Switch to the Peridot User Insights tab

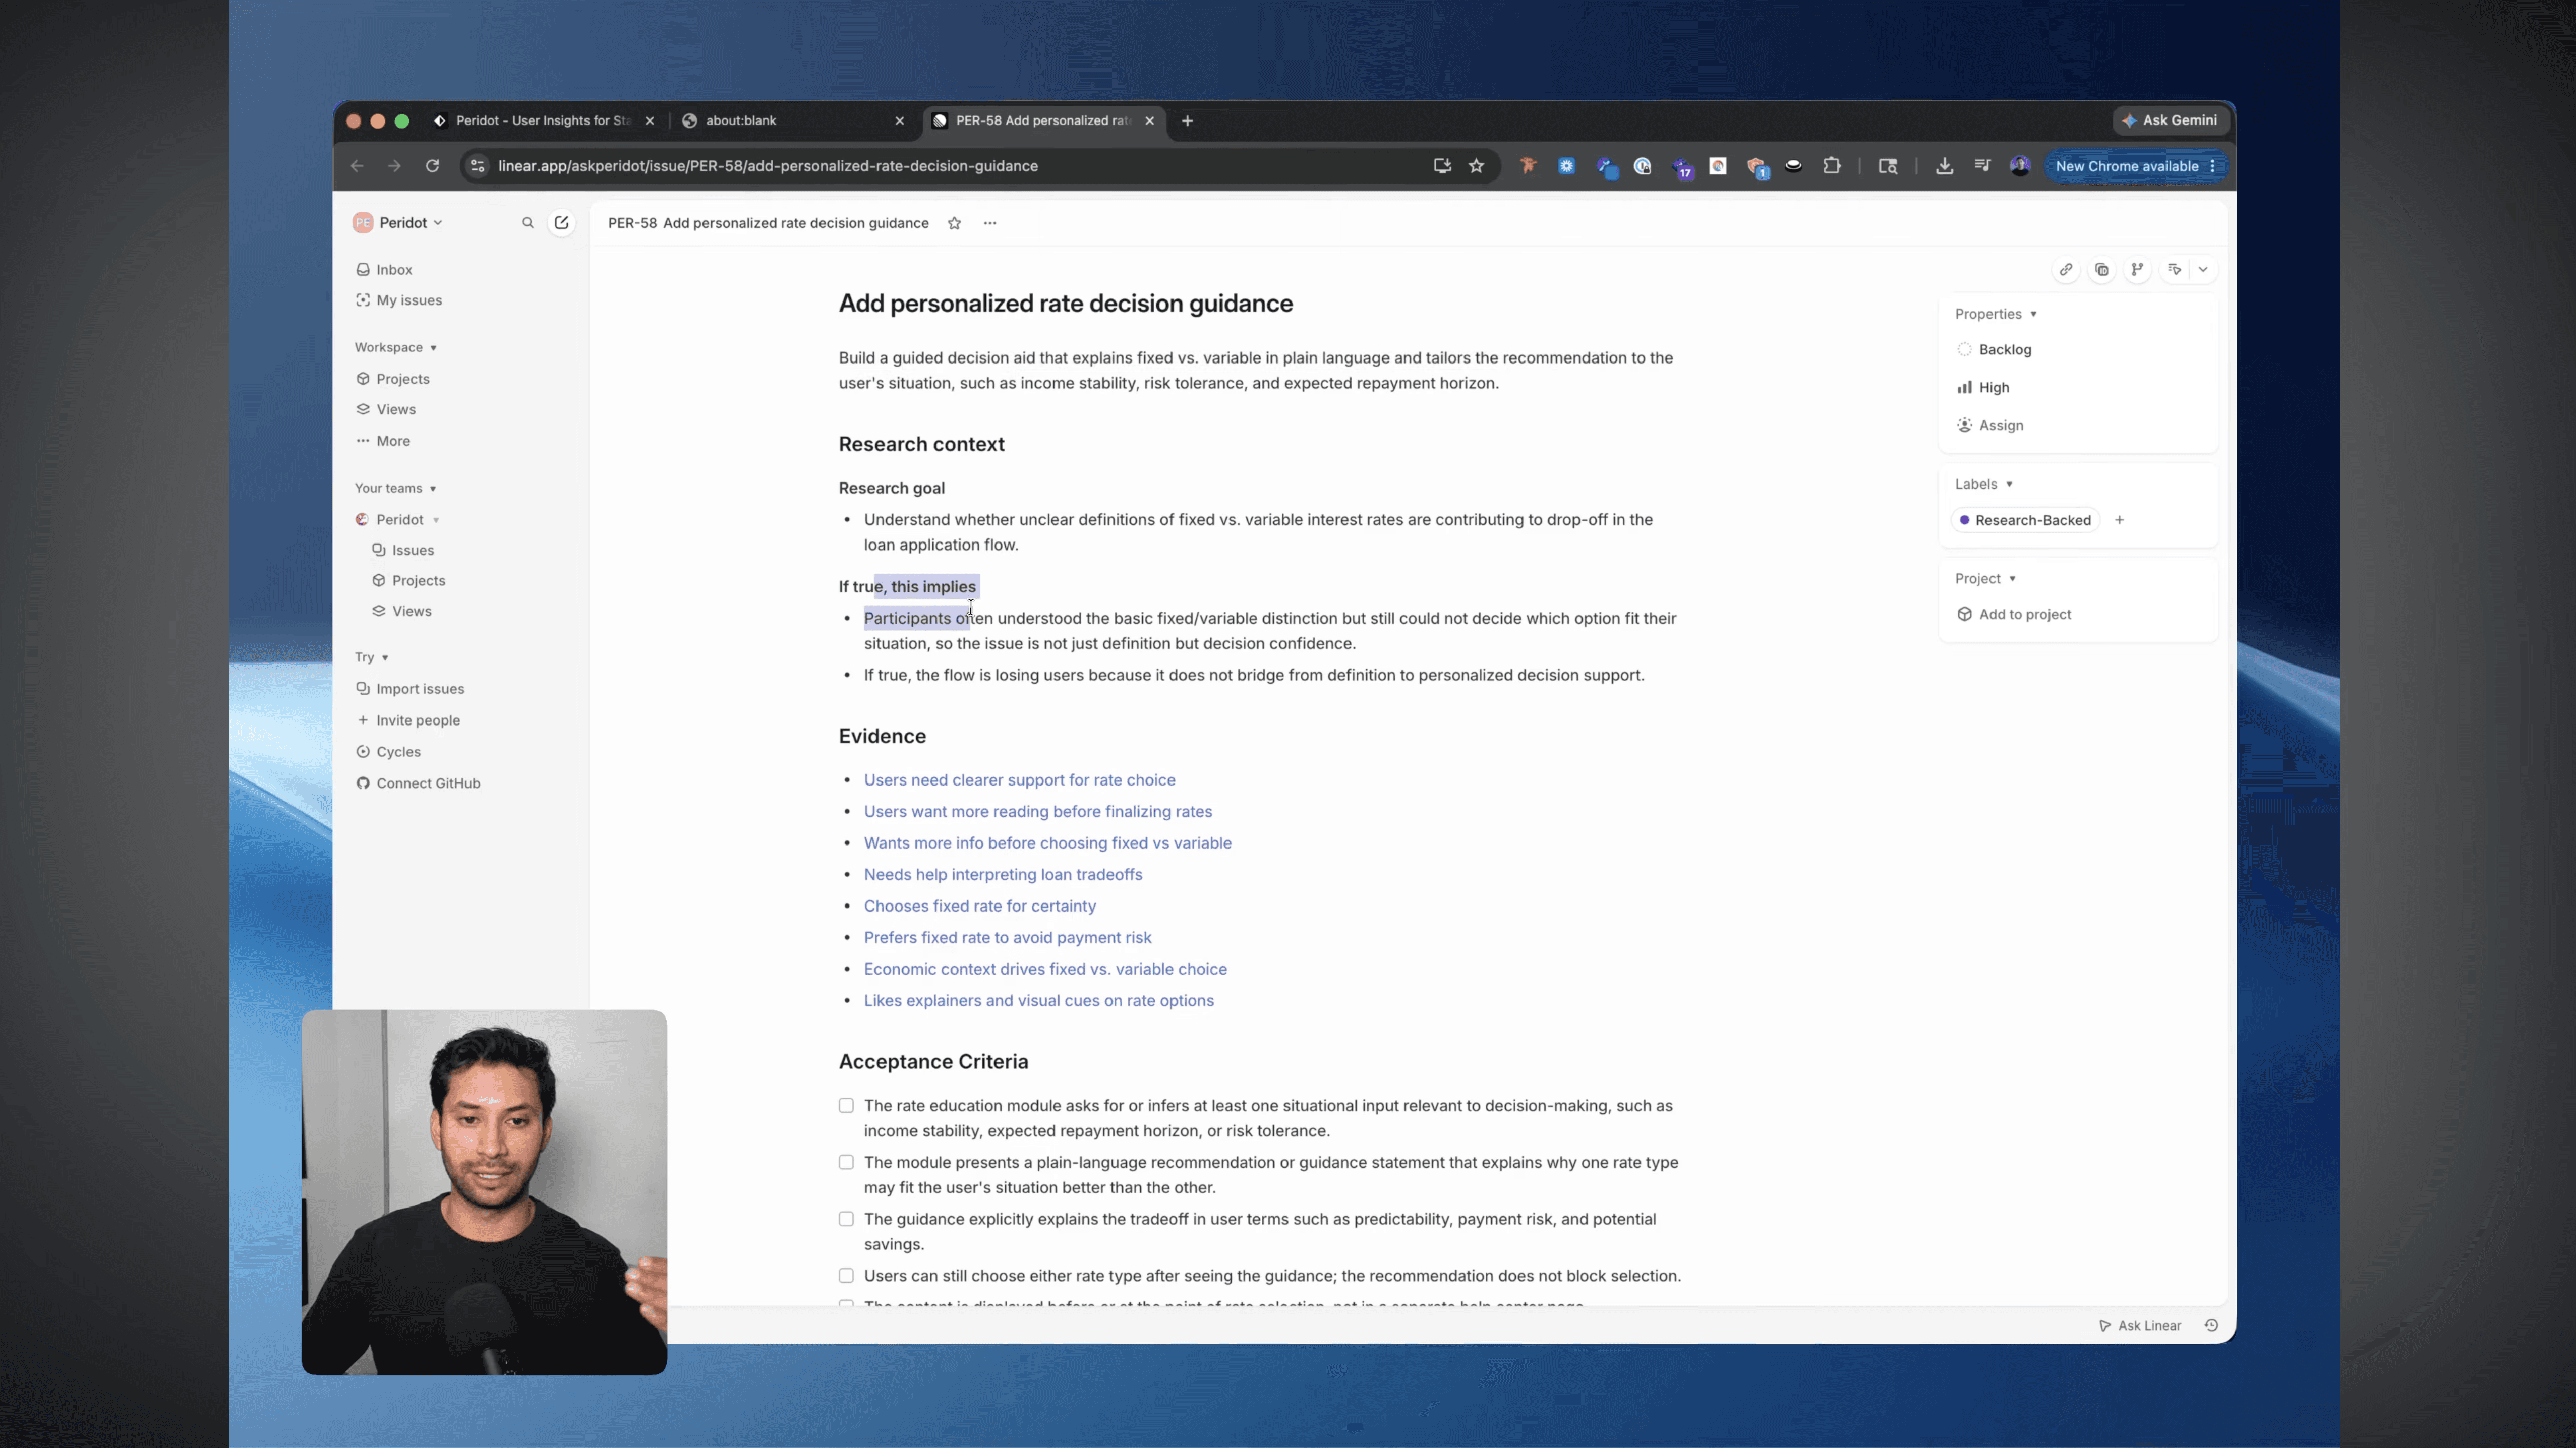coord(543,120)
